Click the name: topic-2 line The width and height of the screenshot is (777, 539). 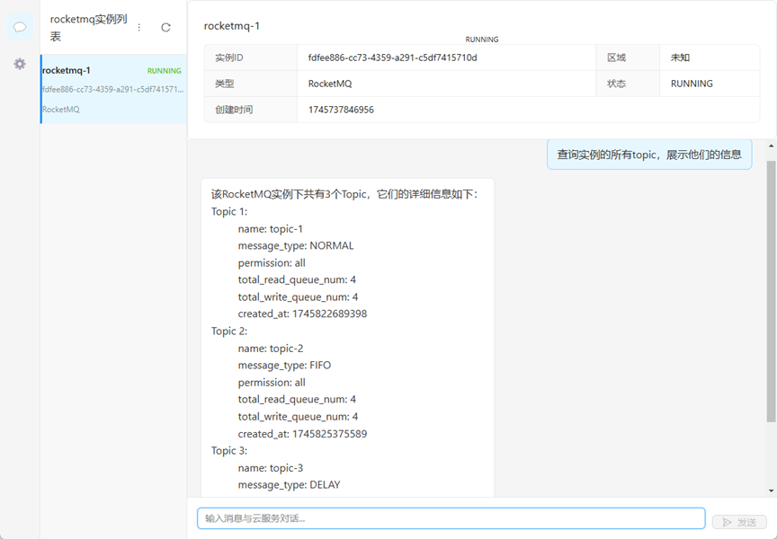click(271, 349)
